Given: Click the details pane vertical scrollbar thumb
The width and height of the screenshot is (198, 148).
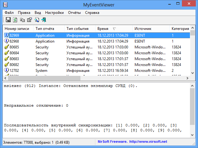Looking at the screenshot, I should 192,106.
